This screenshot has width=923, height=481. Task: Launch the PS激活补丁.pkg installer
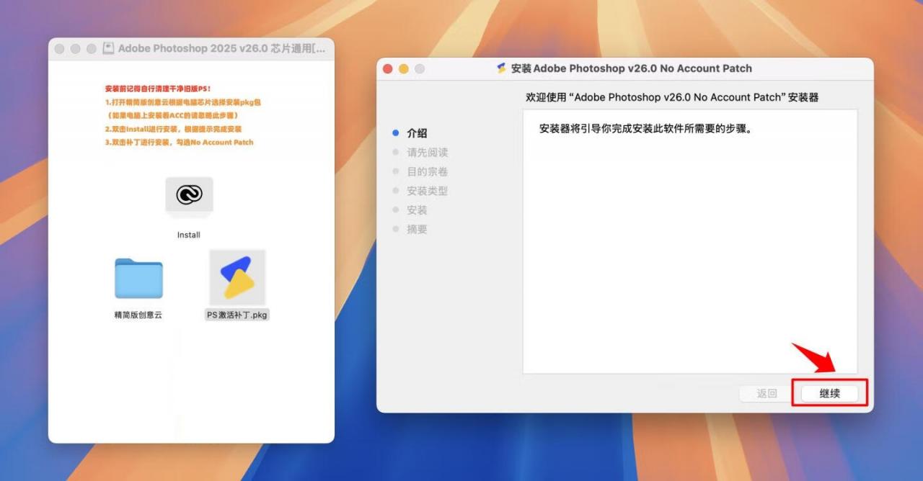click(x=237, y=277)
